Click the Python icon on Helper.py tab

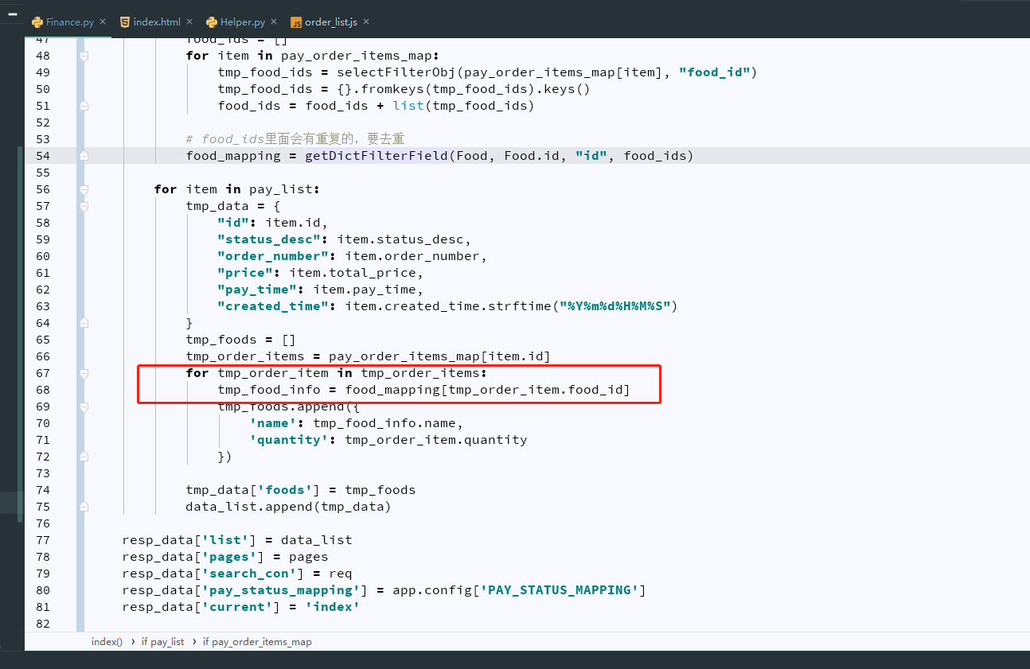[211, 22]
